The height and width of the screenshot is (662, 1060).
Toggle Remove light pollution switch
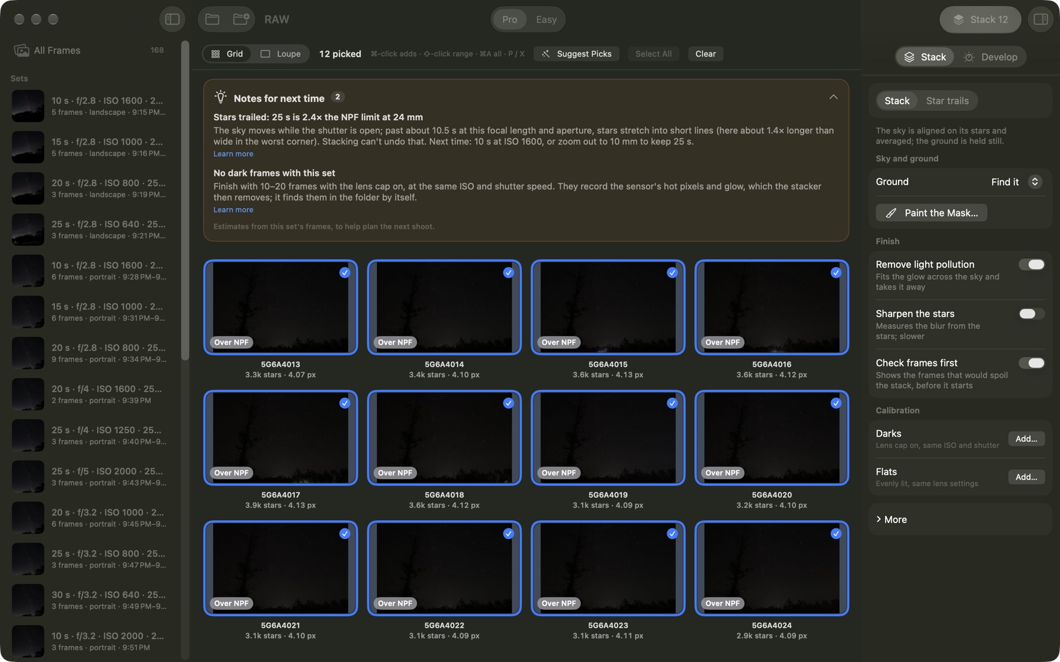tap(1032, 264)
